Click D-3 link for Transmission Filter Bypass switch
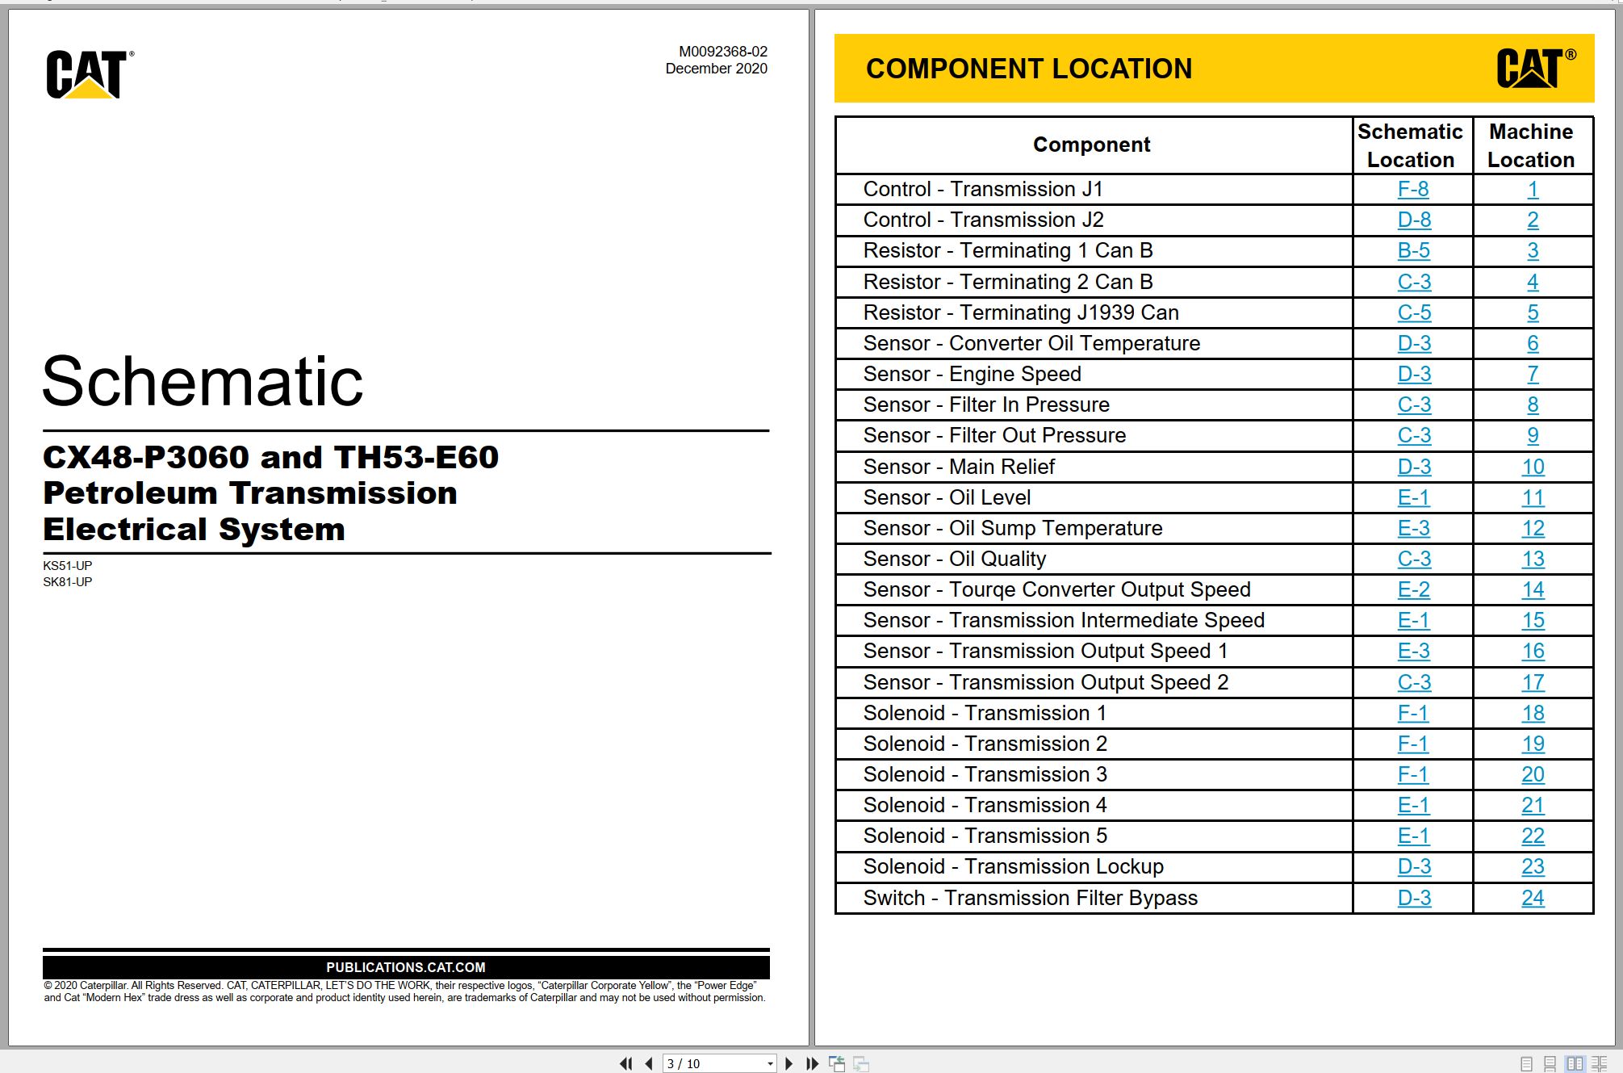Viewport: 1623px width, 1073px height. (1414, 898)
